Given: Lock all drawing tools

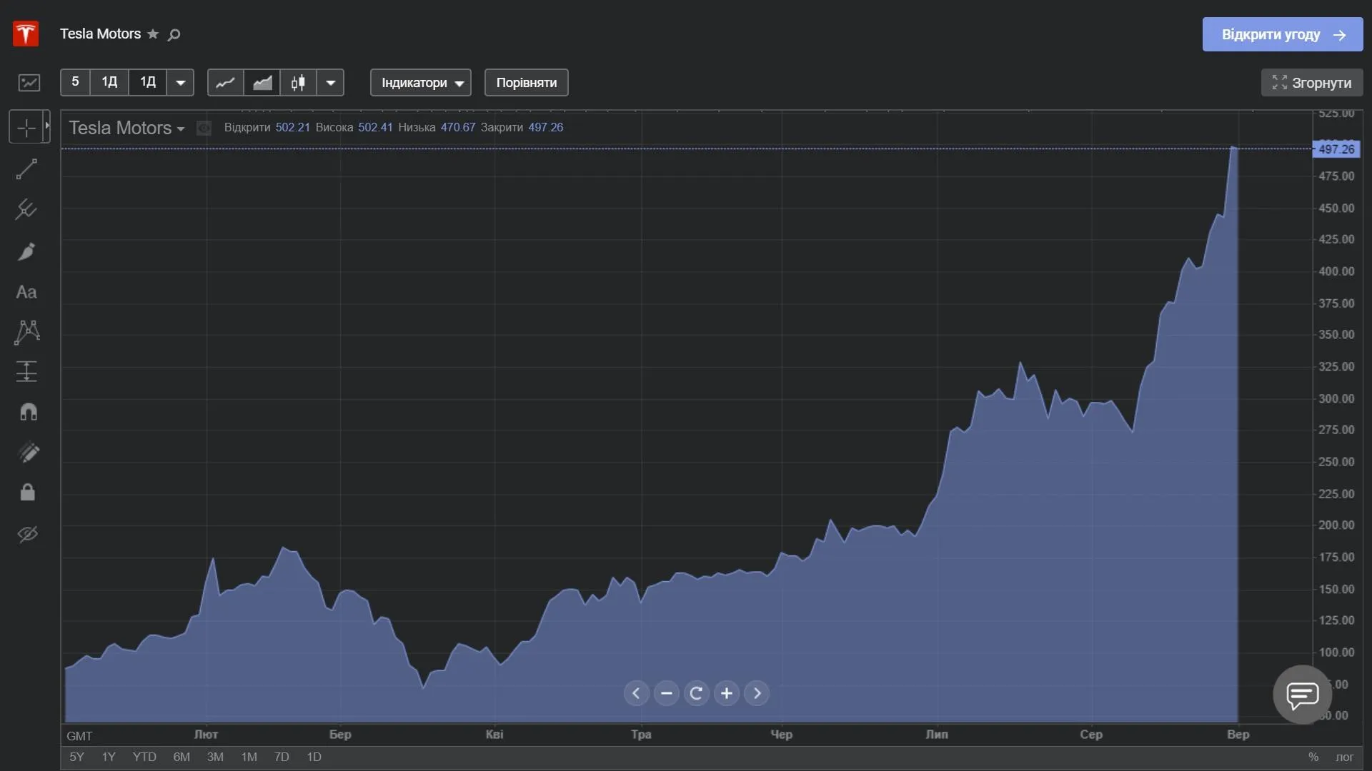Looking at the screenshot, I should click(28, 492).
